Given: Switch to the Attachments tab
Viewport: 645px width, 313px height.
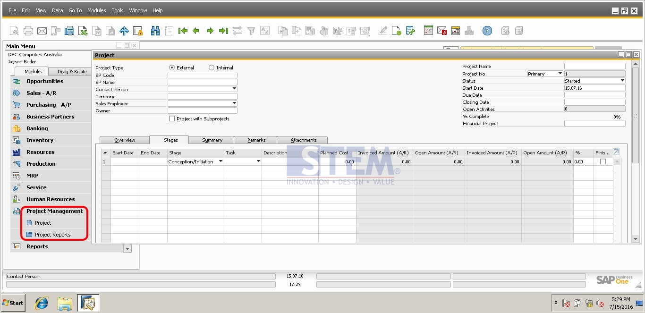Looking at the screenshot, I should point(304,140).
